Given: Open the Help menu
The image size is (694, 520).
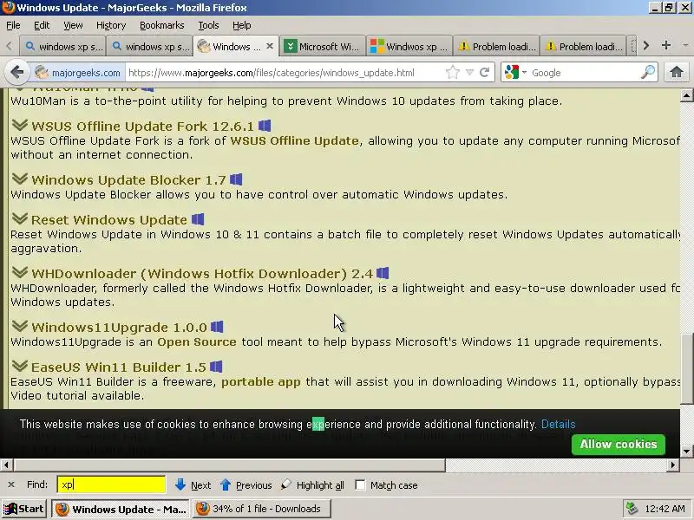Looking at the screenshot, I should tap(242, 25).
